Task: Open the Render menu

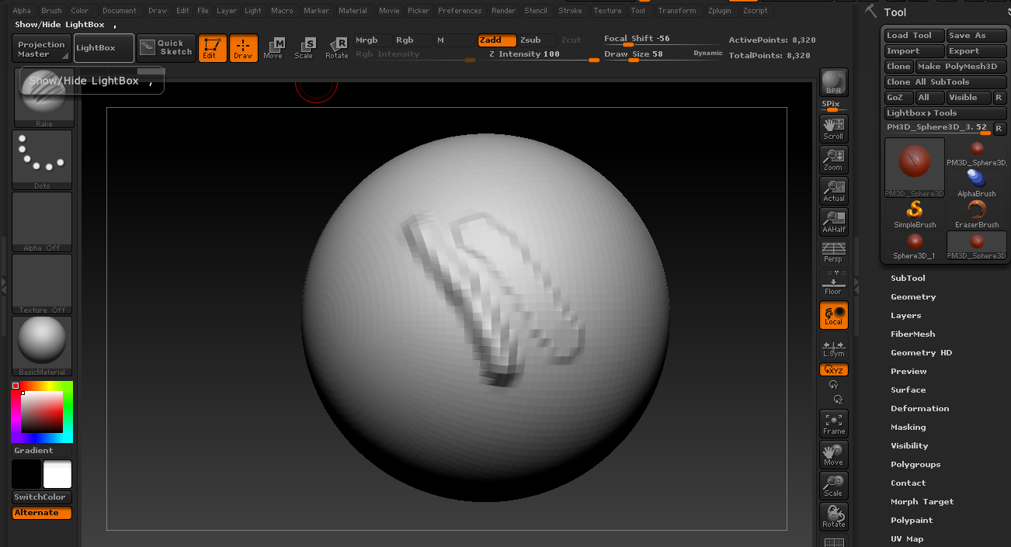Action: (503, 11)
